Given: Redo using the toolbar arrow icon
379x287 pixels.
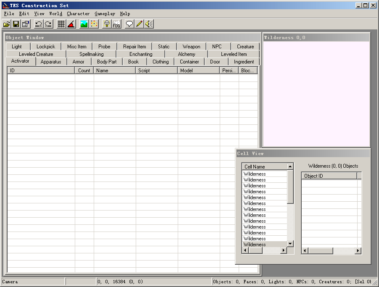Looking at the screenshot, I should 48,24.
